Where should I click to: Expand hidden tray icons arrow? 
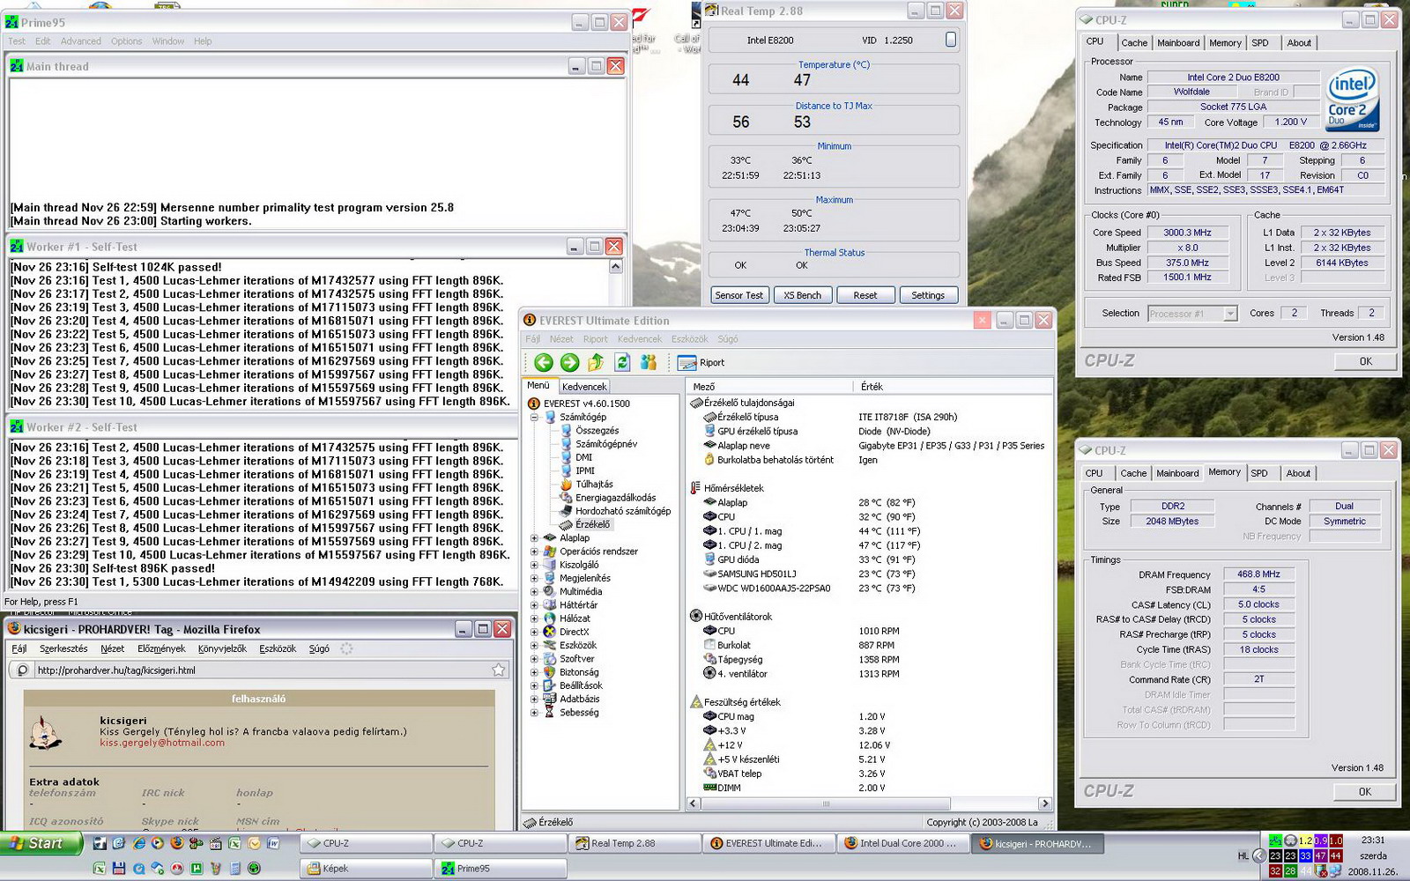[x=1259, y=855]
